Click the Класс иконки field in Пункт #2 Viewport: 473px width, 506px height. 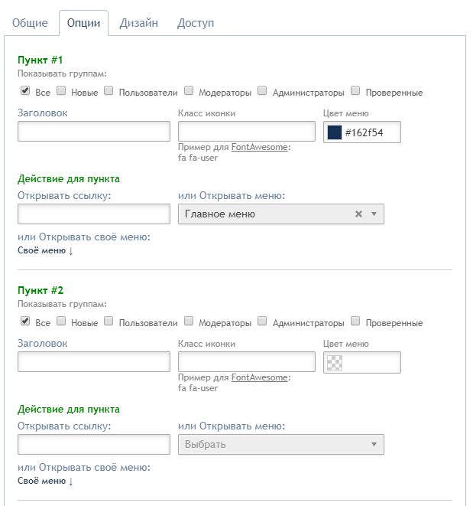click(247, 362)
